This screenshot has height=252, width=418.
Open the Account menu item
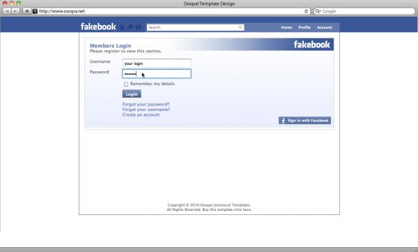325,27
